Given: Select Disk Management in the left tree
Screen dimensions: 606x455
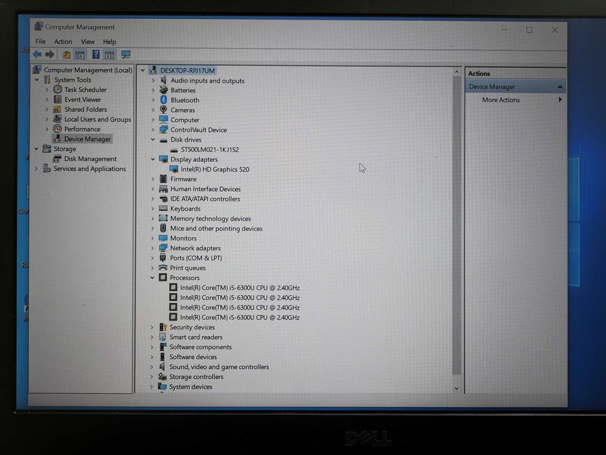Looking at the screenshot, I should [x=90, y=159].
